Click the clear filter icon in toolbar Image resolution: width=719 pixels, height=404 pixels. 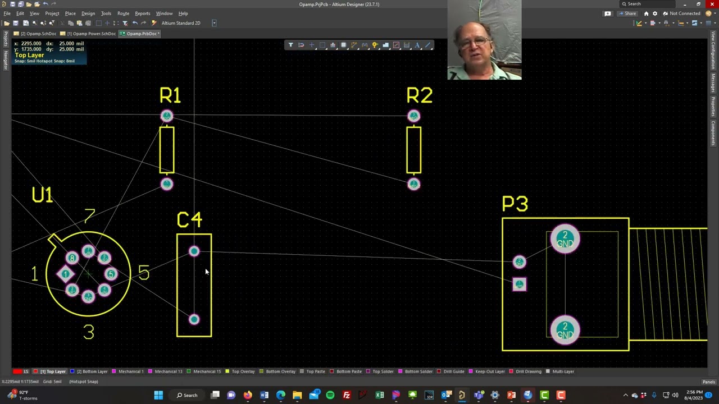click(x=125, y=23)
